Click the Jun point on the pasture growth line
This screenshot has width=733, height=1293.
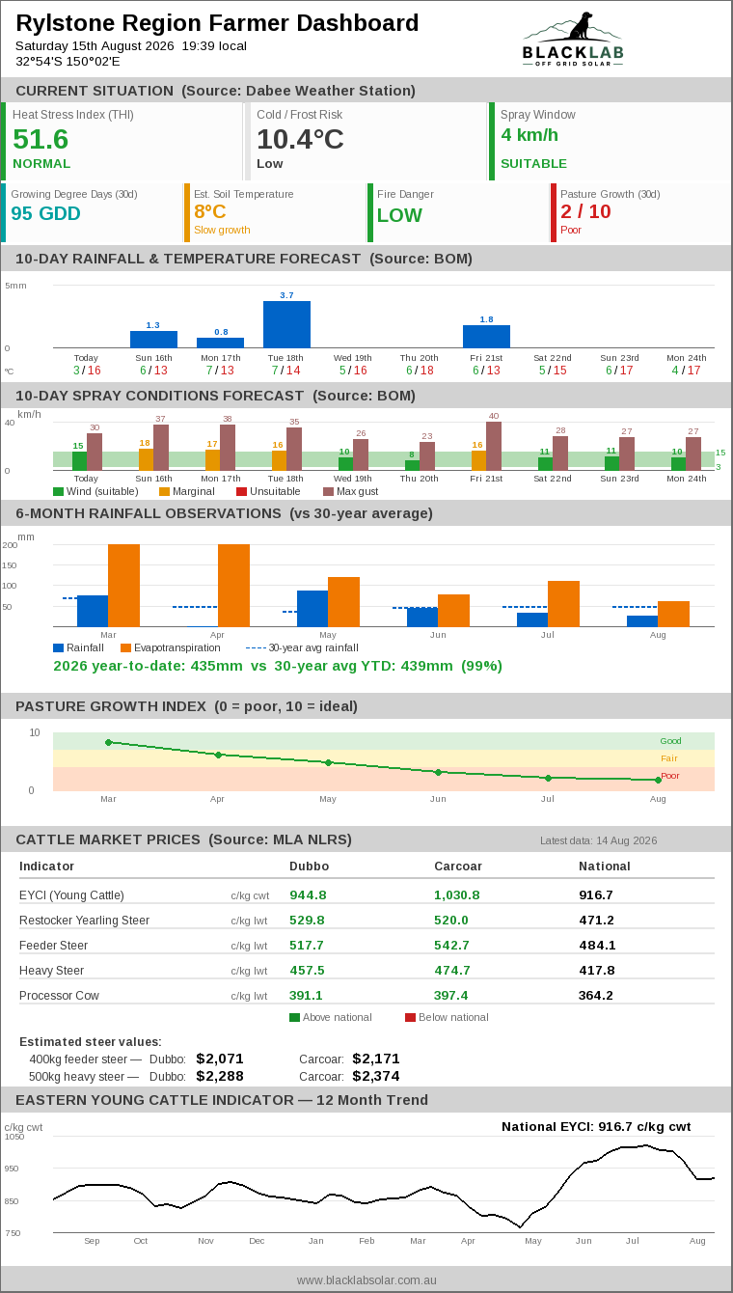[x=438, y=772]
